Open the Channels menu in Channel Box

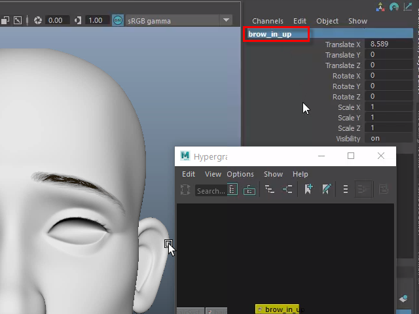(268, 21)
